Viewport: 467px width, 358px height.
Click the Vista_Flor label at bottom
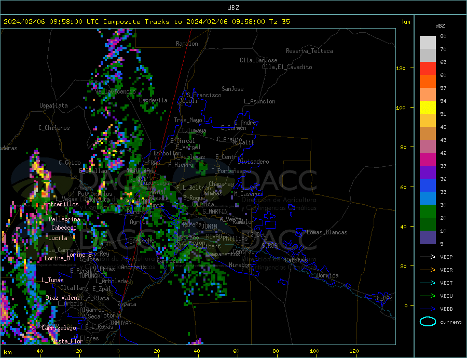(x=67, y=341)
